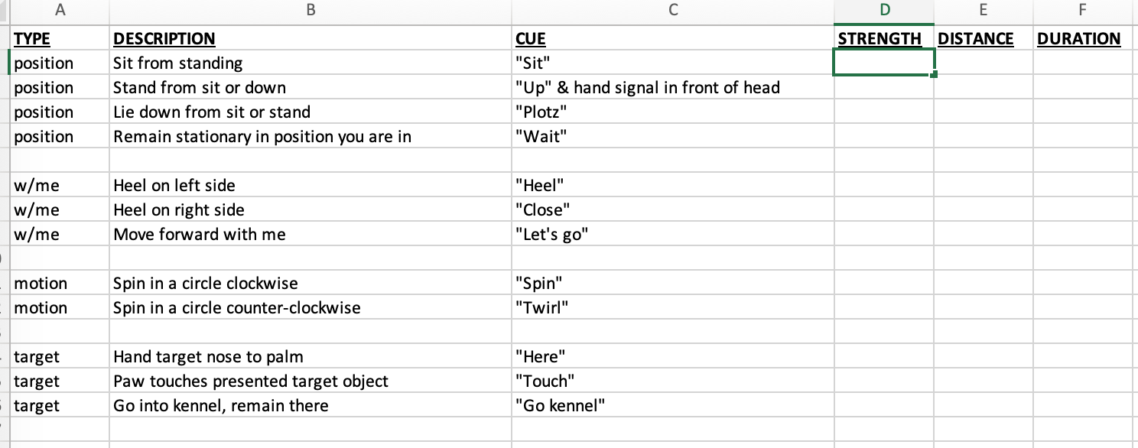This screenshot has height=448, width=1138.
Task: Select column A header
Action: coord(60,10)
